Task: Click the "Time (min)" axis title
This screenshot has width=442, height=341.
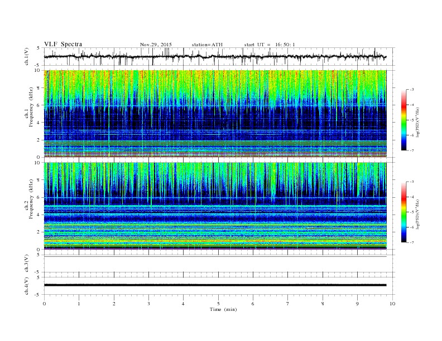Action: coord(223,309)
